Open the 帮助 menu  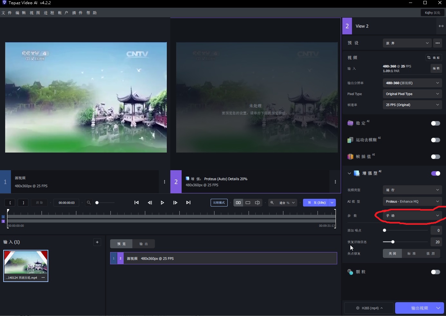point(91,13)
